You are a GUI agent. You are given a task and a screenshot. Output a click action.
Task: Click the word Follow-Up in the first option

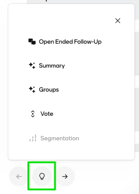pyautogui.click(x=88, y=42)
